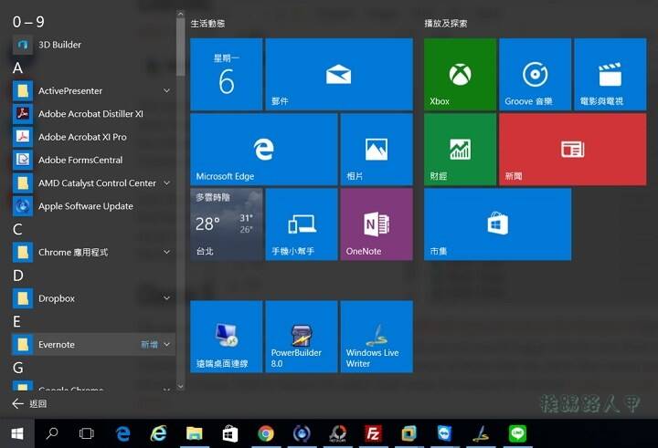Open Adobe Acrobat XI Pro
The width and height of the screenshot is (658, 448).
93,137
